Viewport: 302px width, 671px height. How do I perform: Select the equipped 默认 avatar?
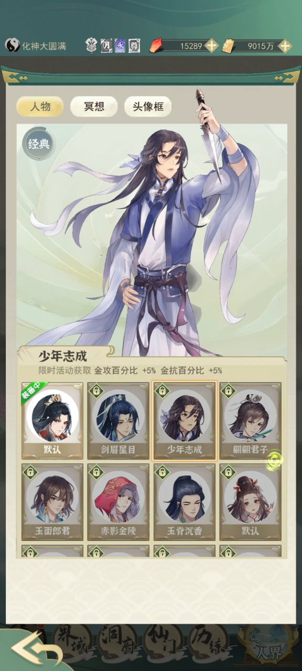(x=52, y=421)
